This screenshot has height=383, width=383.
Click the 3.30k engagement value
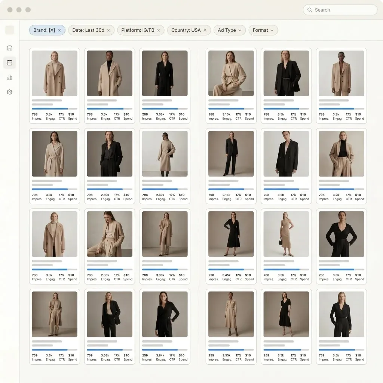[160, 275]
